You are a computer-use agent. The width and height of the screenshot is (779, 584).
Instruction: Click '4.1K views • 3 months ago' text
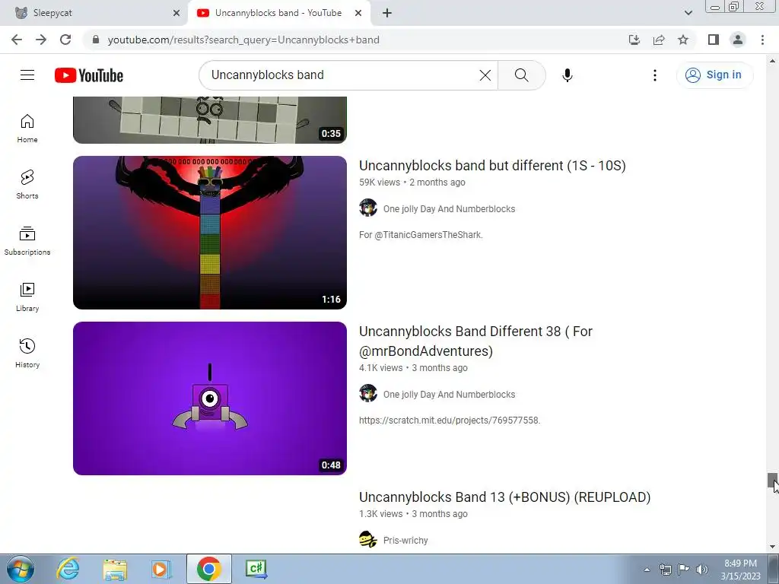[413, 368]
